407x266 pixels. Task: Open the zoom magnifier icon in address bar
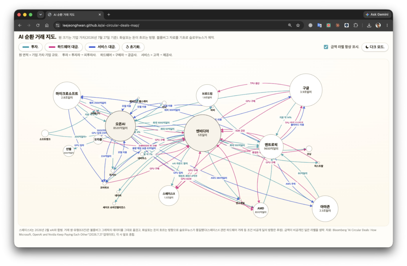(290, 25)
